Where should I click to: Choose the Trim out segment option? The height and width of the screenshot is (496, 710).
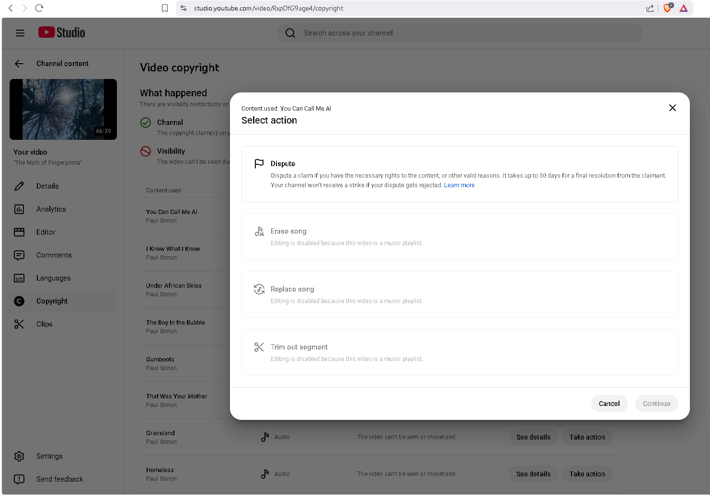click(459, 352)
